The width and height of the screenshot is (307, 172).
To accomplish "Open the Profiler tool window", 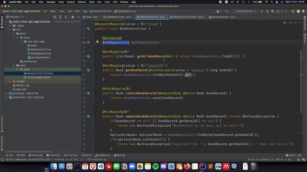I will 71,155.
